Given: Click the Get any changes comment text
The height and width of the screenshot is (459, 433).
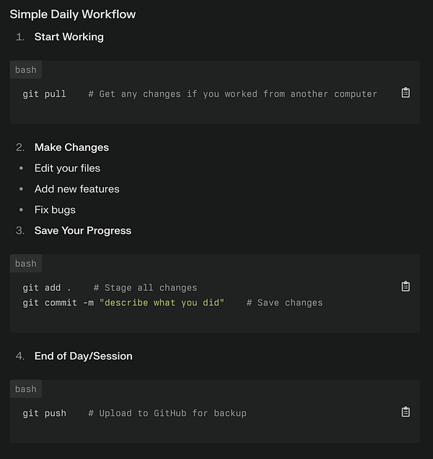Looking at the screenshot, I should click(232, 94).
